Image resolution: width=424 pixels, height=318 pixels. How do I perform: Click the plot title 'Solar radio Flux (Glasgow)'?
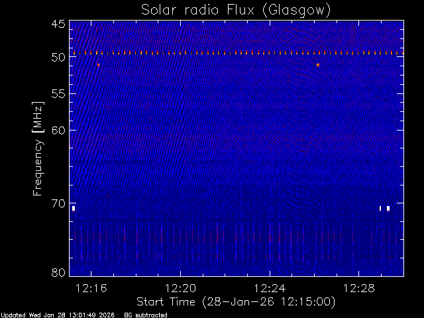pos(236,11)
